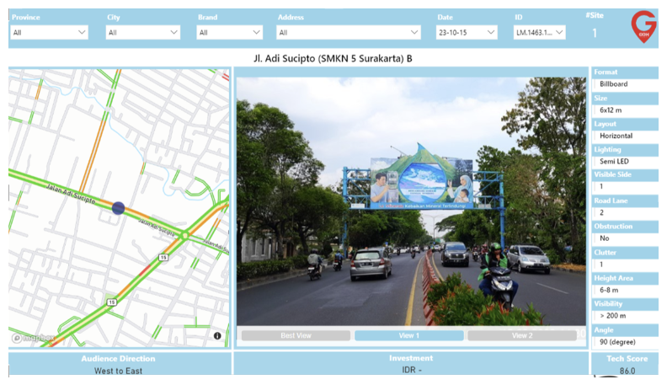
Task: Show the View 2 photo
Action: [x=521, y=335]
